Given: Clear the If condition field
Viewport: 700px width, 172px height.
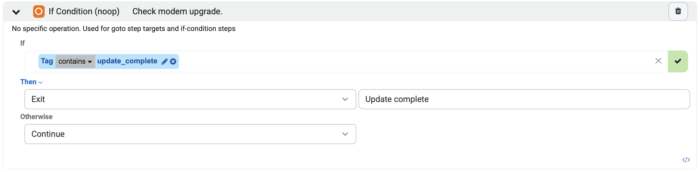Looking at the screenshot, I should [658, 61].
